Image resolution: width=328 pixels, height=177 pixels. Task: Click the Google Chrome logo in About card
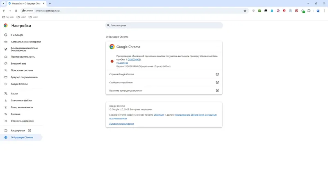(112, 47)
